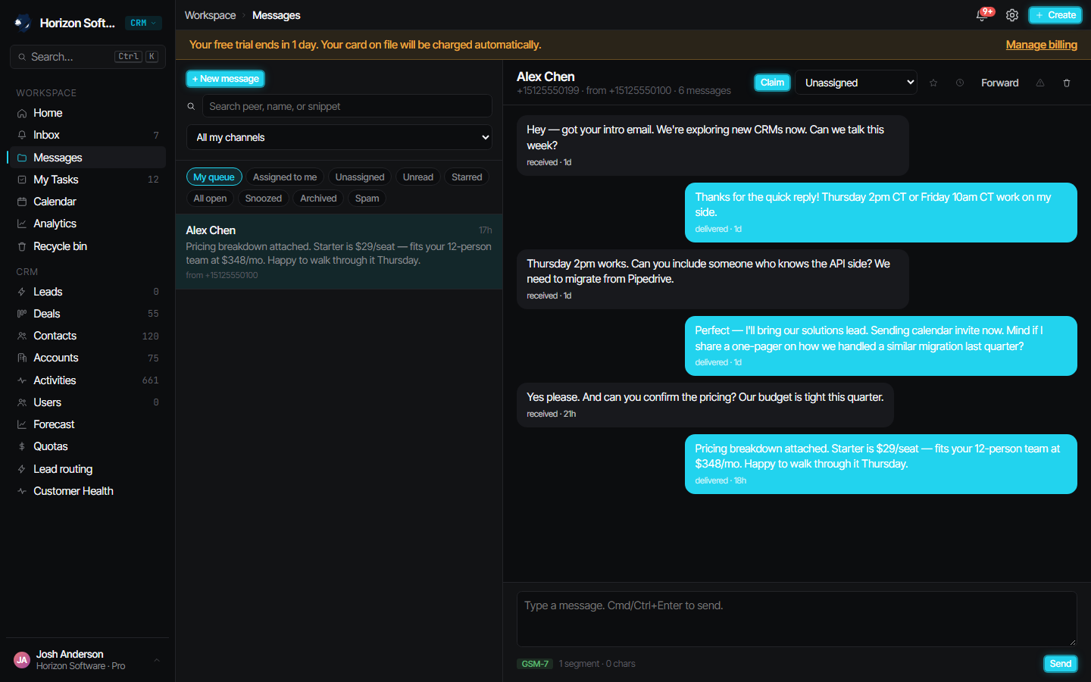This screenshot has height=682, width=1091.
Task: Show the Archived filter
Action: tap(318, 199)
